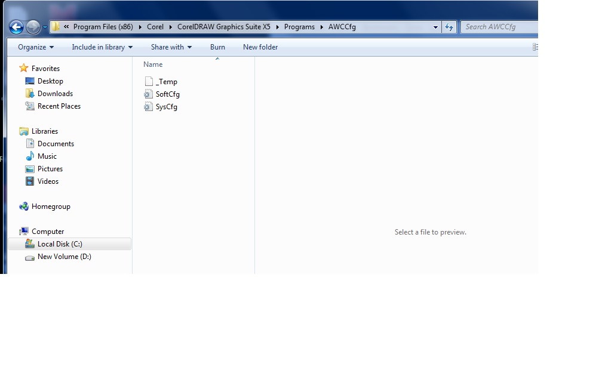Select the SysCfg configuration file
Screen dimensions: 602x376
click(166, 107)
